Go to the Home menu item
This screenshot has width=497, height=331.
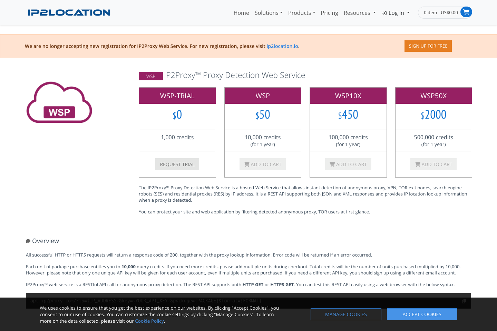coord(241,13)
